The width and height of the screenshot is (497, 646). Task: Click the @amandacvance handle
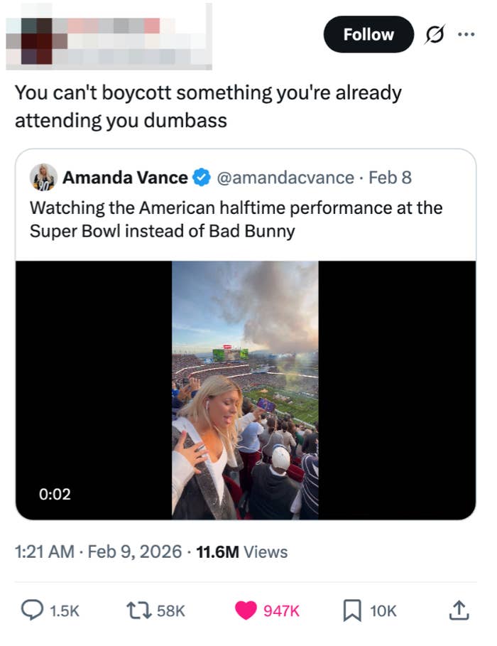pos(283,177)
